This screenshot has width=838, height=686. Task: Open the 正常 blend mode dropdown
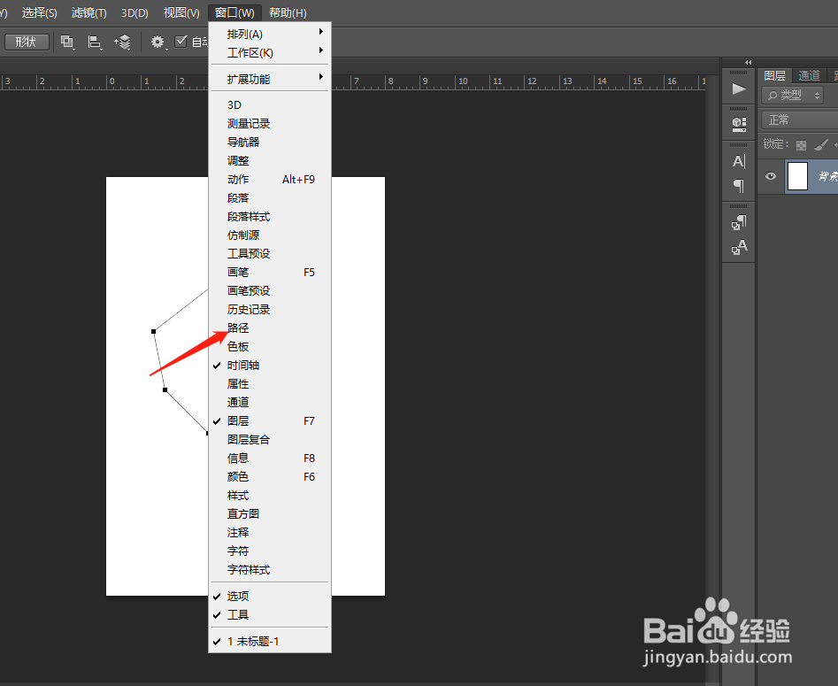click(x=796, y=118)
